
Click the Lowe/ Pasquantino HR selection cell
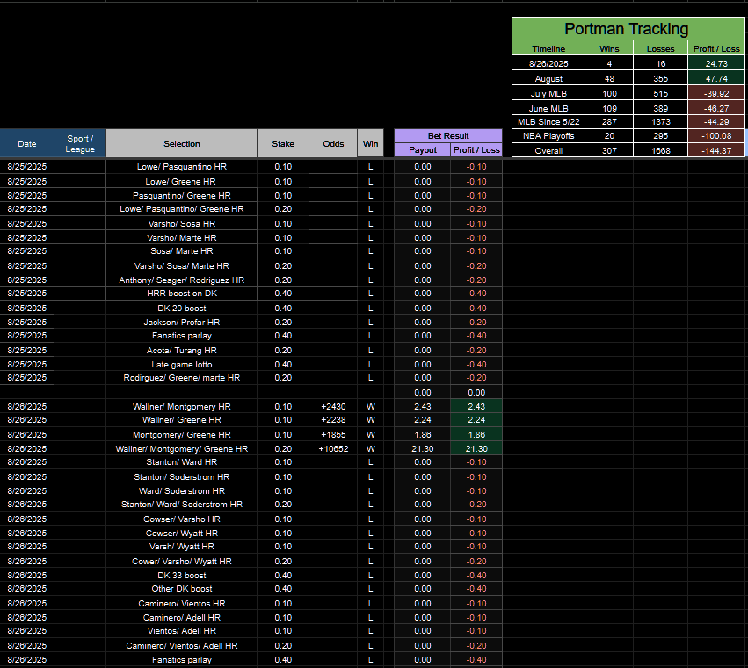point(182,167)
